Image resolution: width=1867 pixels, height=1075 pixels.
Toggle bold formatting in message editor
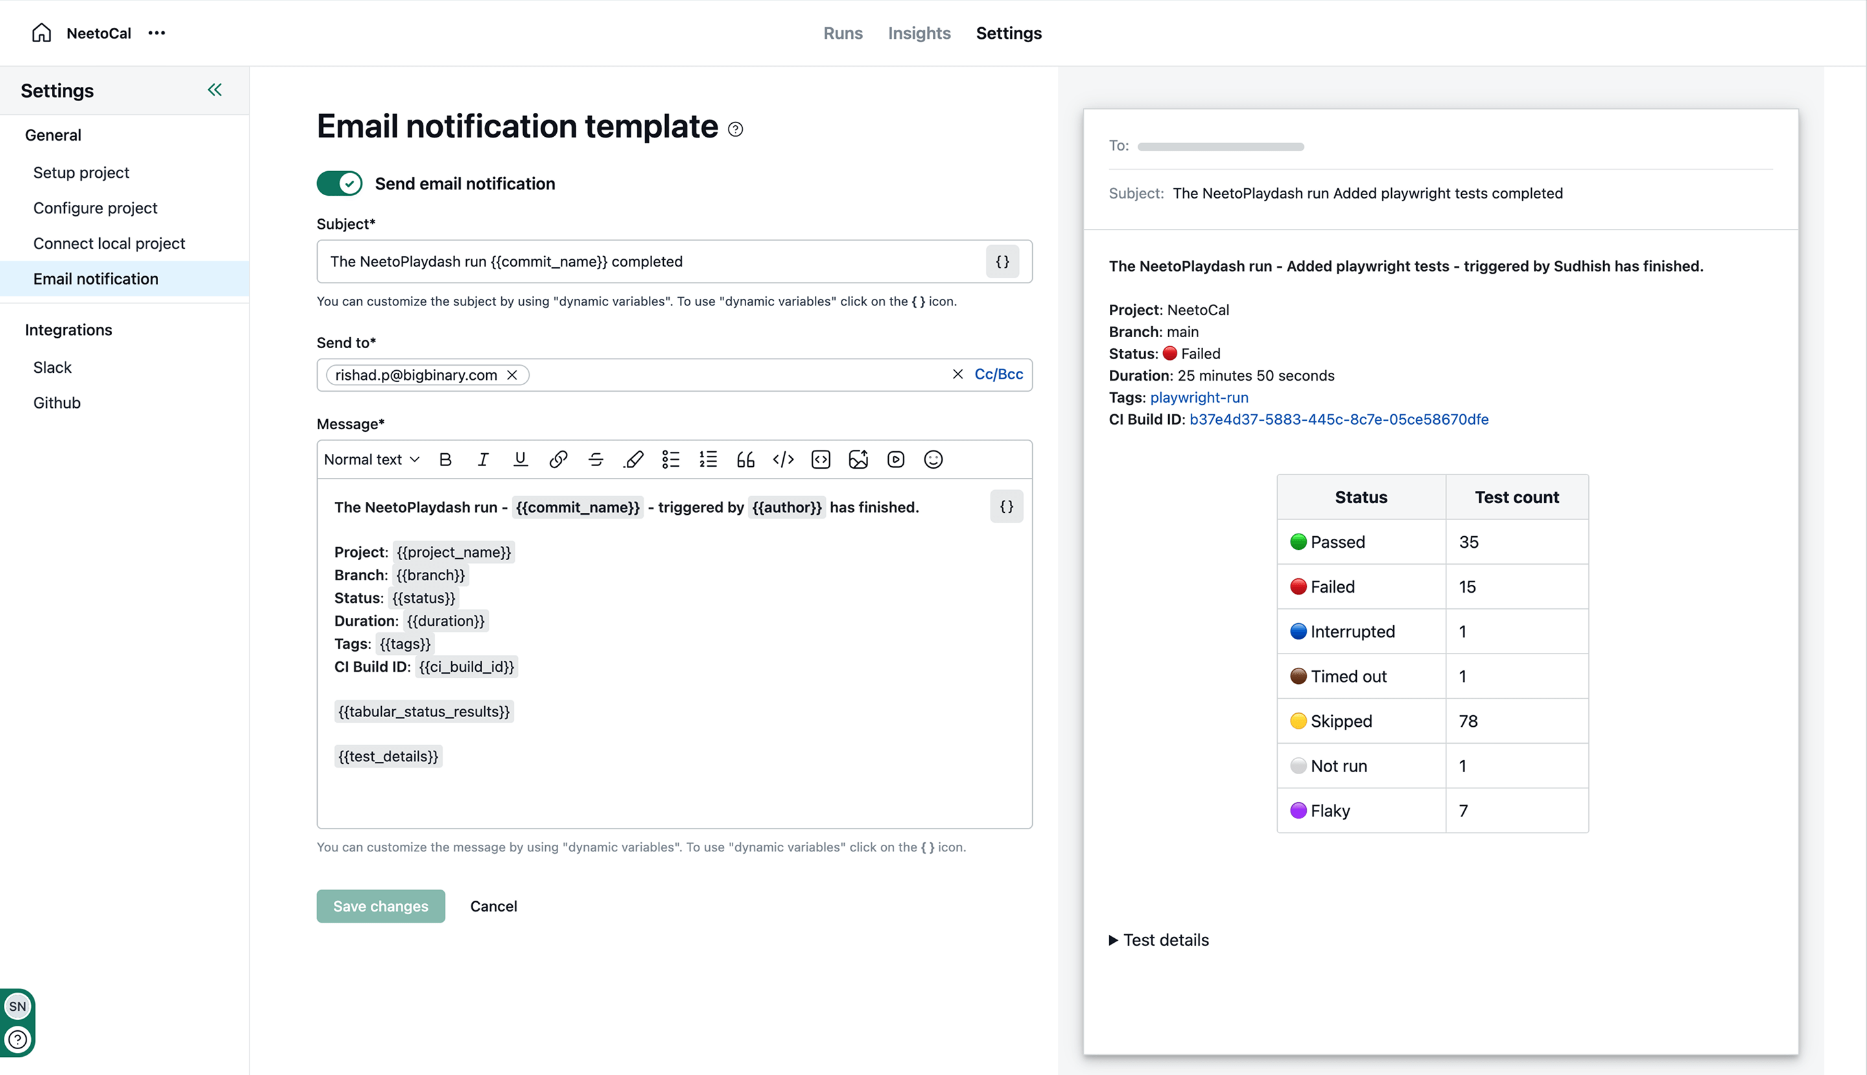[x=445, y=459]
